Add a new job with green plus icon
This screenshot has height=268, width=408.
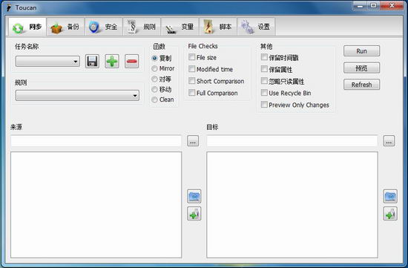click(x=112, y=62)
